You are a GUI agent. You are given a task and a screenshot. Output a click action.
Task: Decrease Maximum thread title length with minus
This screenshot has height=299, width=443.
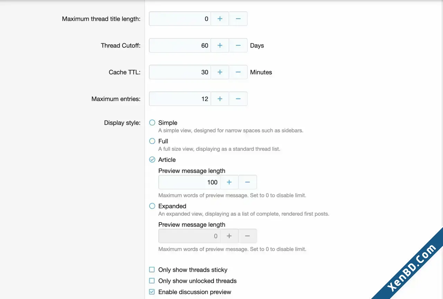[x=238, y=19]
